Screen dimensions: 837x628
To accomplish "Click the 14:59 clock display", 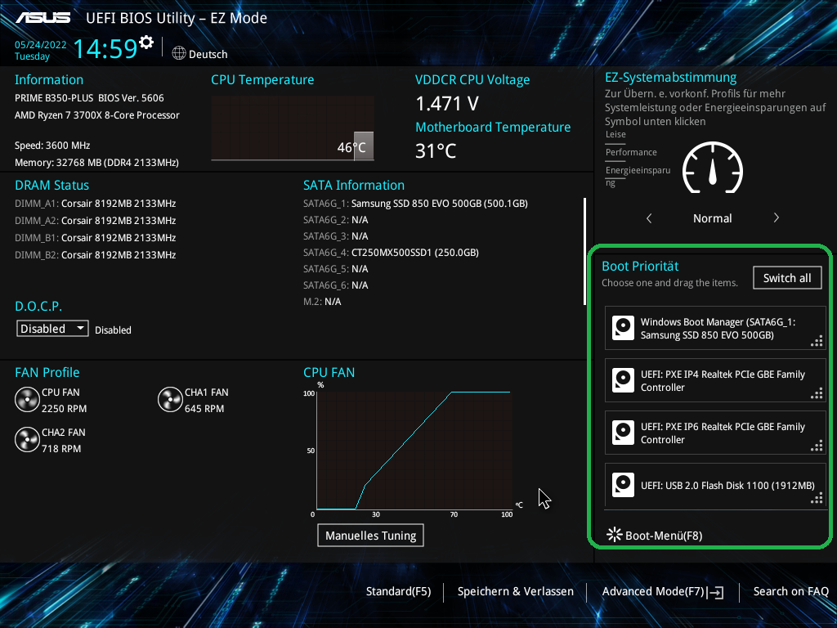I will [x=105, y=48].
